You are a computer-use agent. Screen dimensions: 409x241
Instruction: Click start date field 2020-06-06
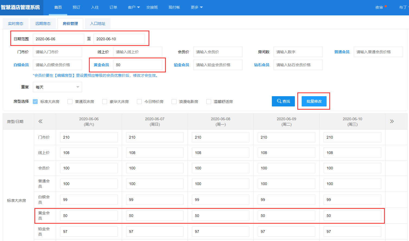click(59, 39)
